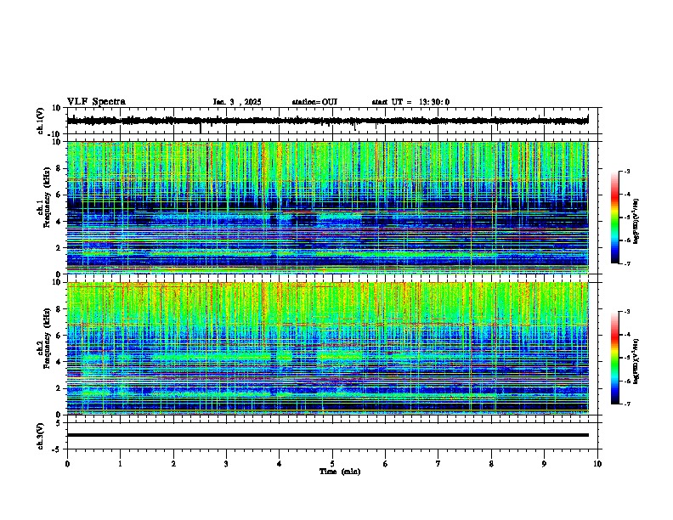Click the ch.2 frequency axis "6" tick label
The image size is (673, 520).
pos(59,336)
